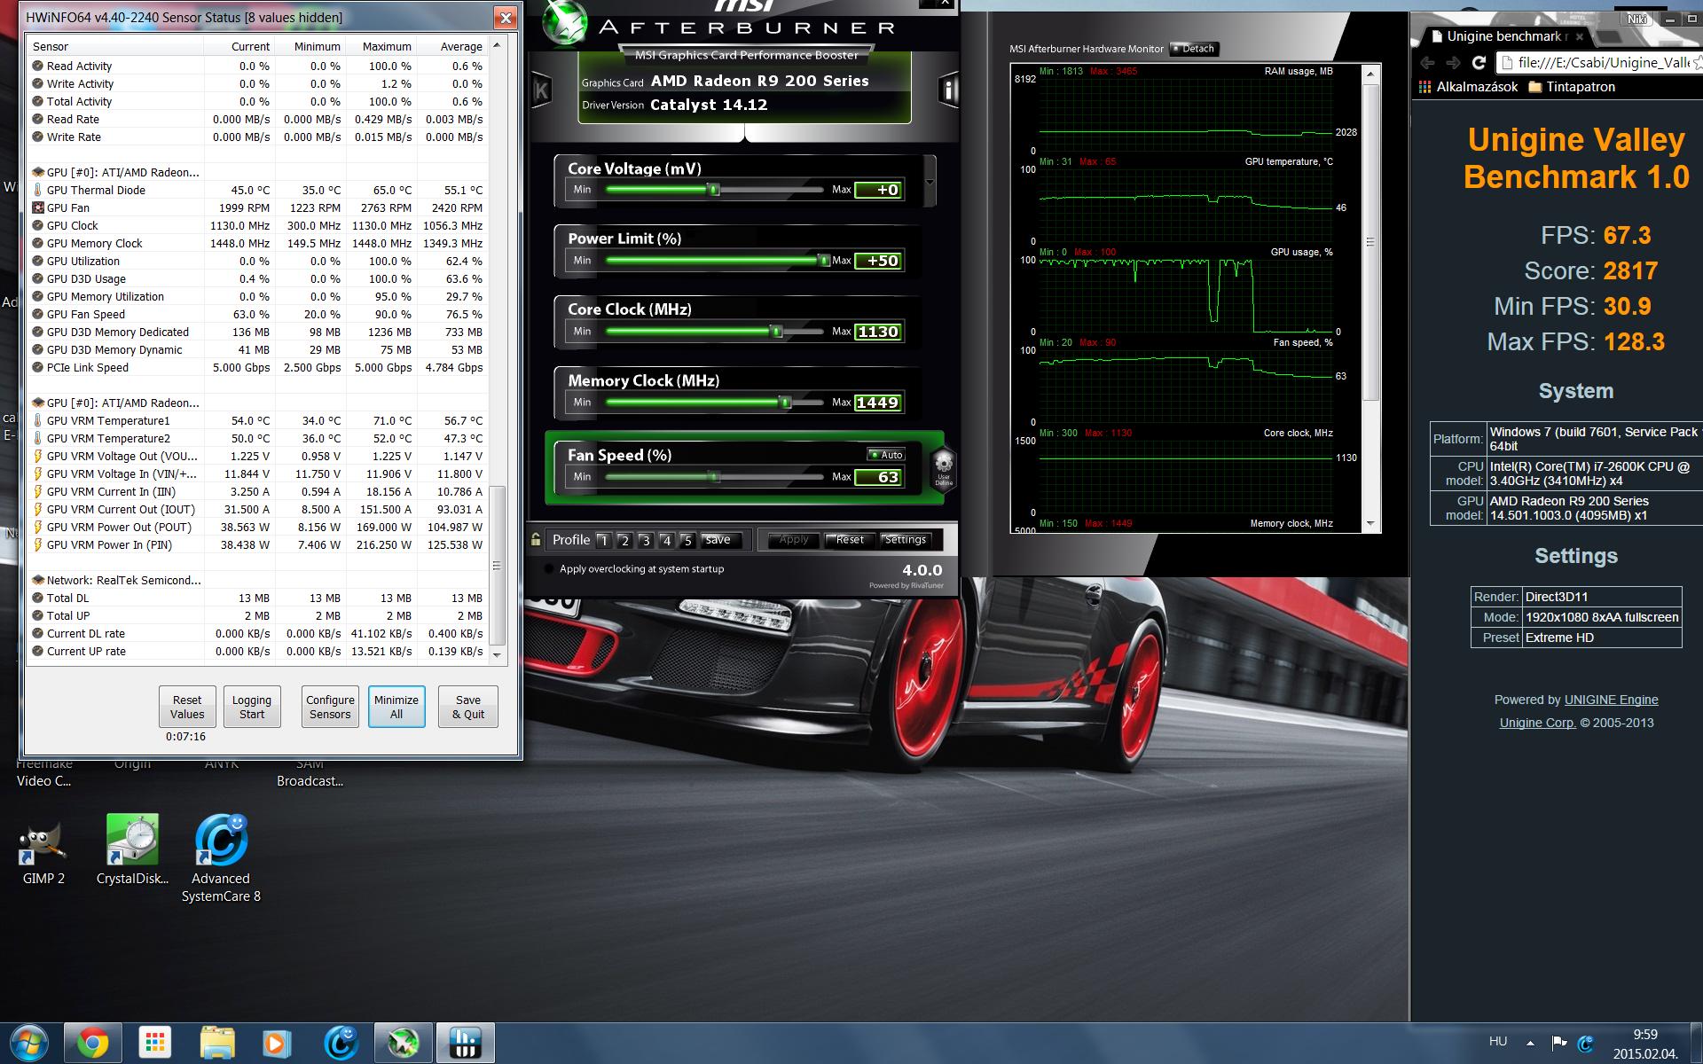Open Afterburner Settings
Image resolution: width=1703 pixels, height=1064 pixels.
[905, 540]
